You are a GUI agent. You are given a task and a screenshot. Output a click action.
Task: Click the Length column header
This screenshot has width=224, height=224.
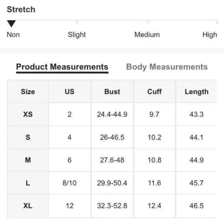click(x=197, y=92)
